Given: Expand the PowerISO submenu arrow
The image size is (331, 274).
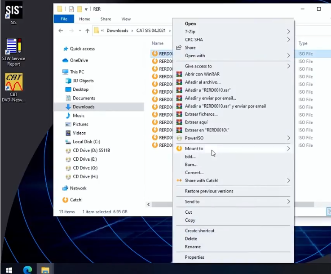Looking at the screenshot, I should point(289,138).
